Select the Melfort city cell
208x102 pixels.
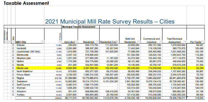tap(30, 61)
